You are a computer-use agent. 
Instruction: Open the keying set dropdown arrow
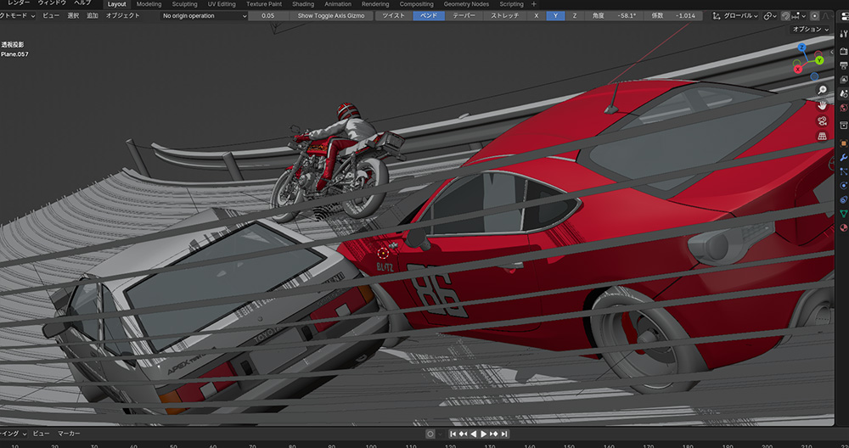(x=440, y=434)
